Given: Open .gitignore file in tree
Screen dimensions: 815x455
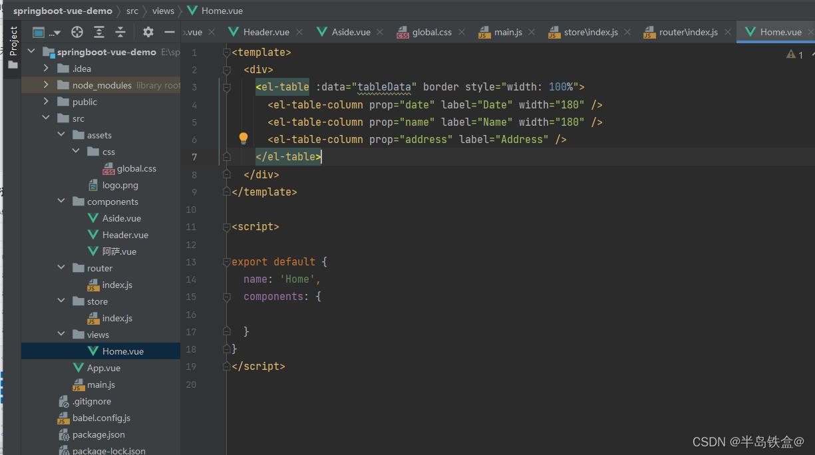Looking at the screenshot, I should pos(92,401).
